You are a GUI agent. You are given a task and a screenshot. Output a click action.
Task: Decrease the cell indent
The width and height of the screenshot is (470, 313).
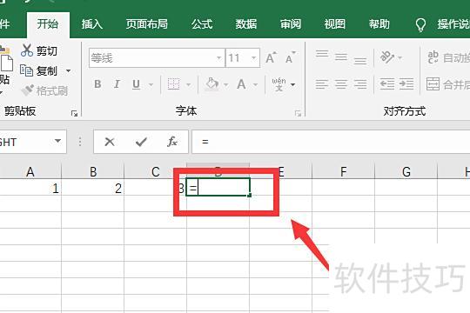coord(387,84)
